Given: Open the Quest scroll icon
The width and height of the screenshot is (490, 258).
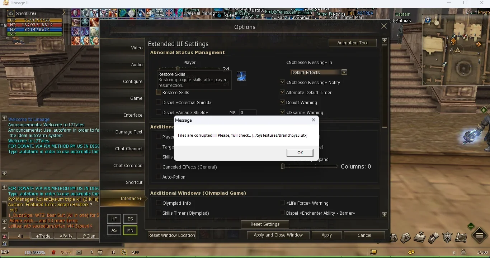Looking at the screenshot, I should 434,238.
